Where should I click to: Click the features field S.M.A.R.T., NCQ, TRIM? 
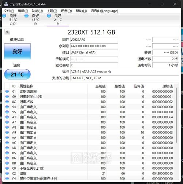124,78
